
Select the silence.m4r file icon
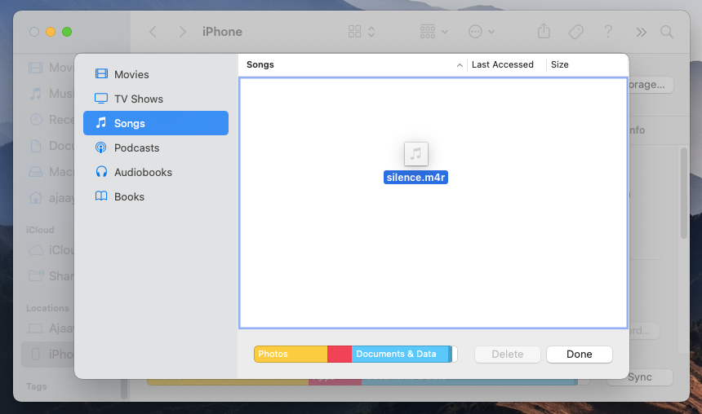pyautogui.click(x=416, y=154)
